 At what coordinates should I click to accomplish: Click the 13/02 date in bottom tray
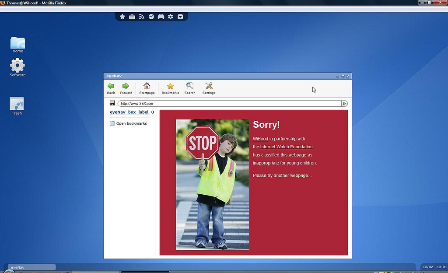[428, 267]
